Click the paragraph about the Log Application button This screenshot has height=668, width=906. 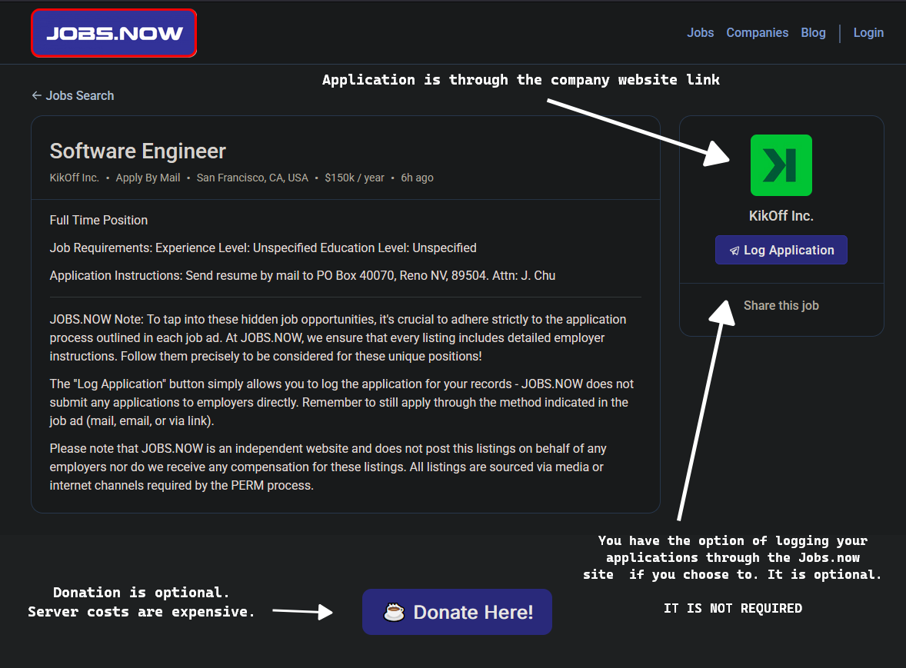click(x=341, y=403)
